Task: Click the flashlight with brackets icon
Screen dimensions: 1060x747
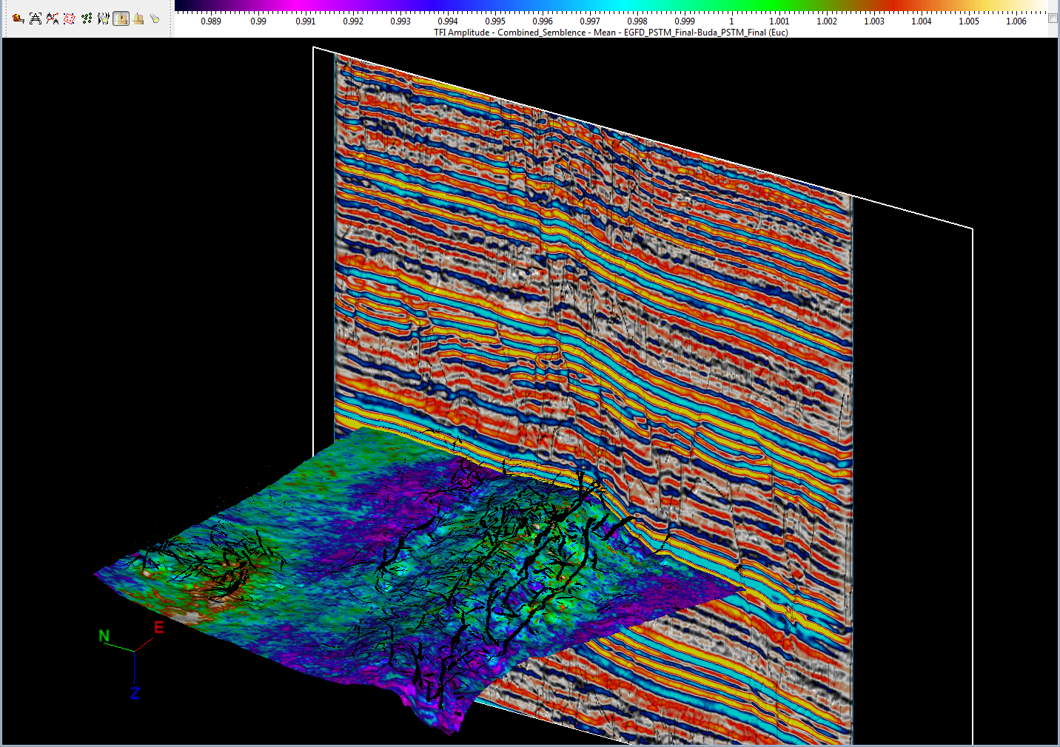Action: click(104, 18)
